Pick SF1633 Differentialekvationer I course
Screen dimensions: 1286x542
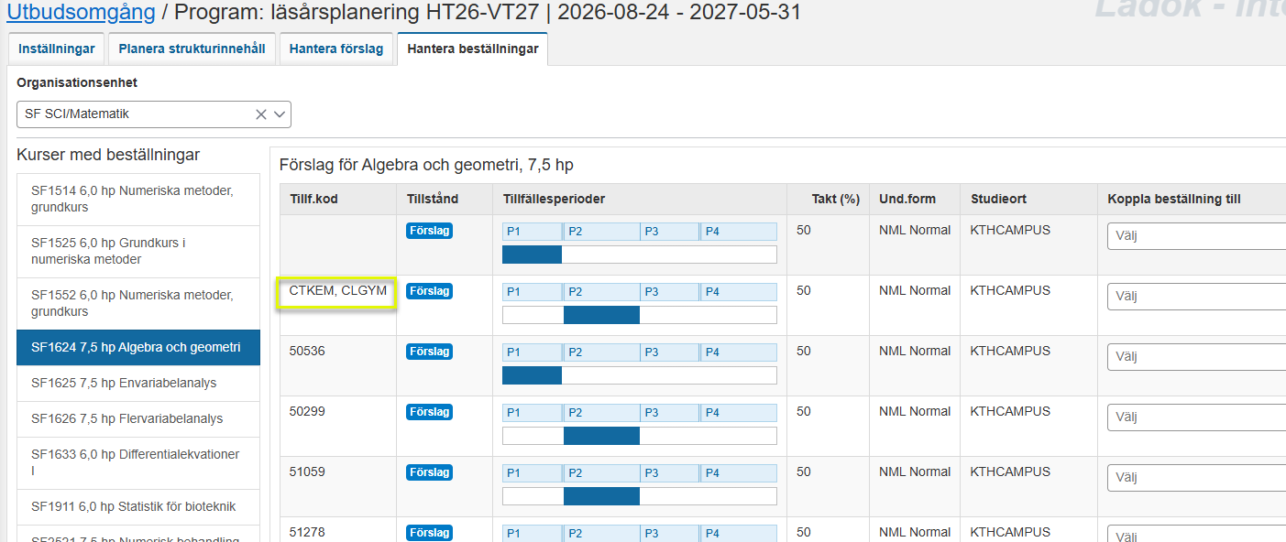click(137, 462)
